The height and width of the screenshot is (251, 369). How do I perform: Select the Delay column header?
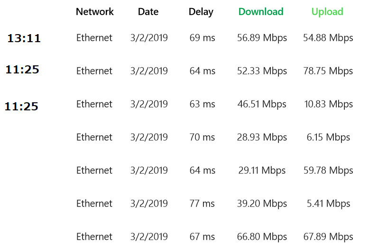[201, 12]
